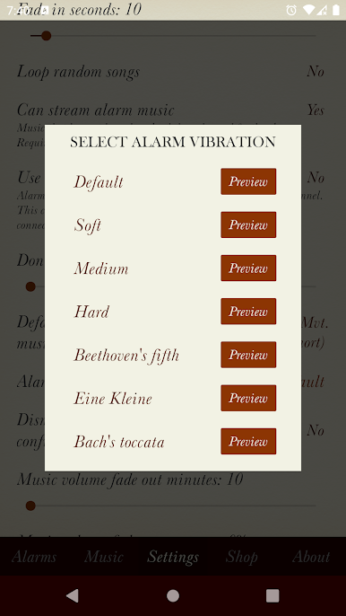Preview the Soft vibration pattern
Viewport: 346px width, 616px height.
(248, 224)
